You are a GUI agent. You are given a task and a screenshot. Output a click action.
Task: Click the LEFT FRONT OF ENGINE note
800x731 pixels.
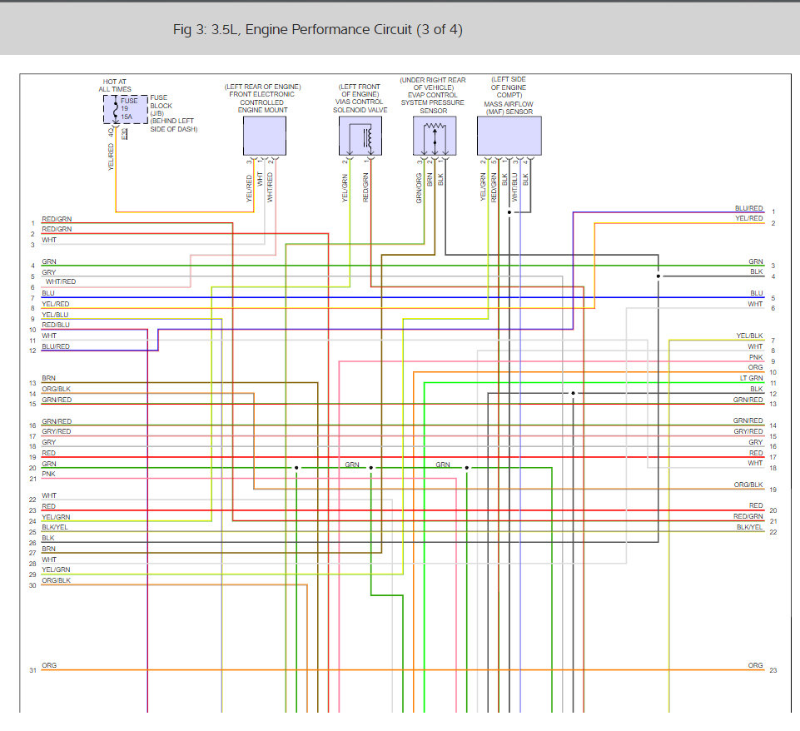click(x=360, y=90)
